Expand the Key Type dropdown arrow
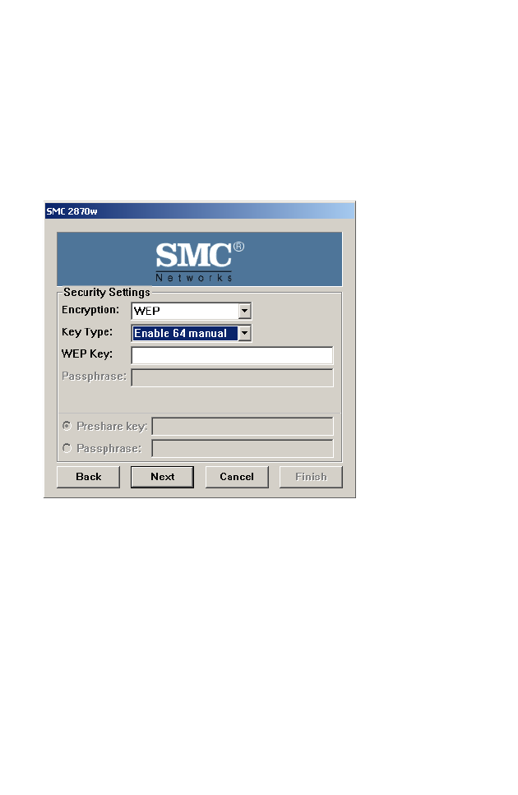 click(x=245, y=333)
